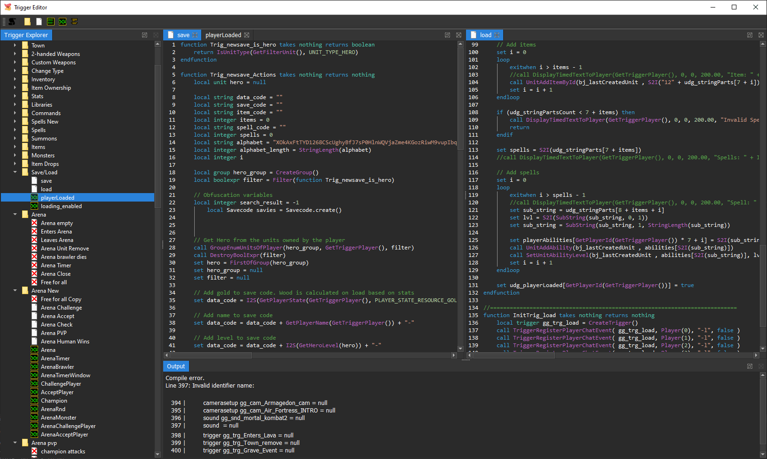
Task: Click the green binary digits toolbar icon
Action: [50, 22]
